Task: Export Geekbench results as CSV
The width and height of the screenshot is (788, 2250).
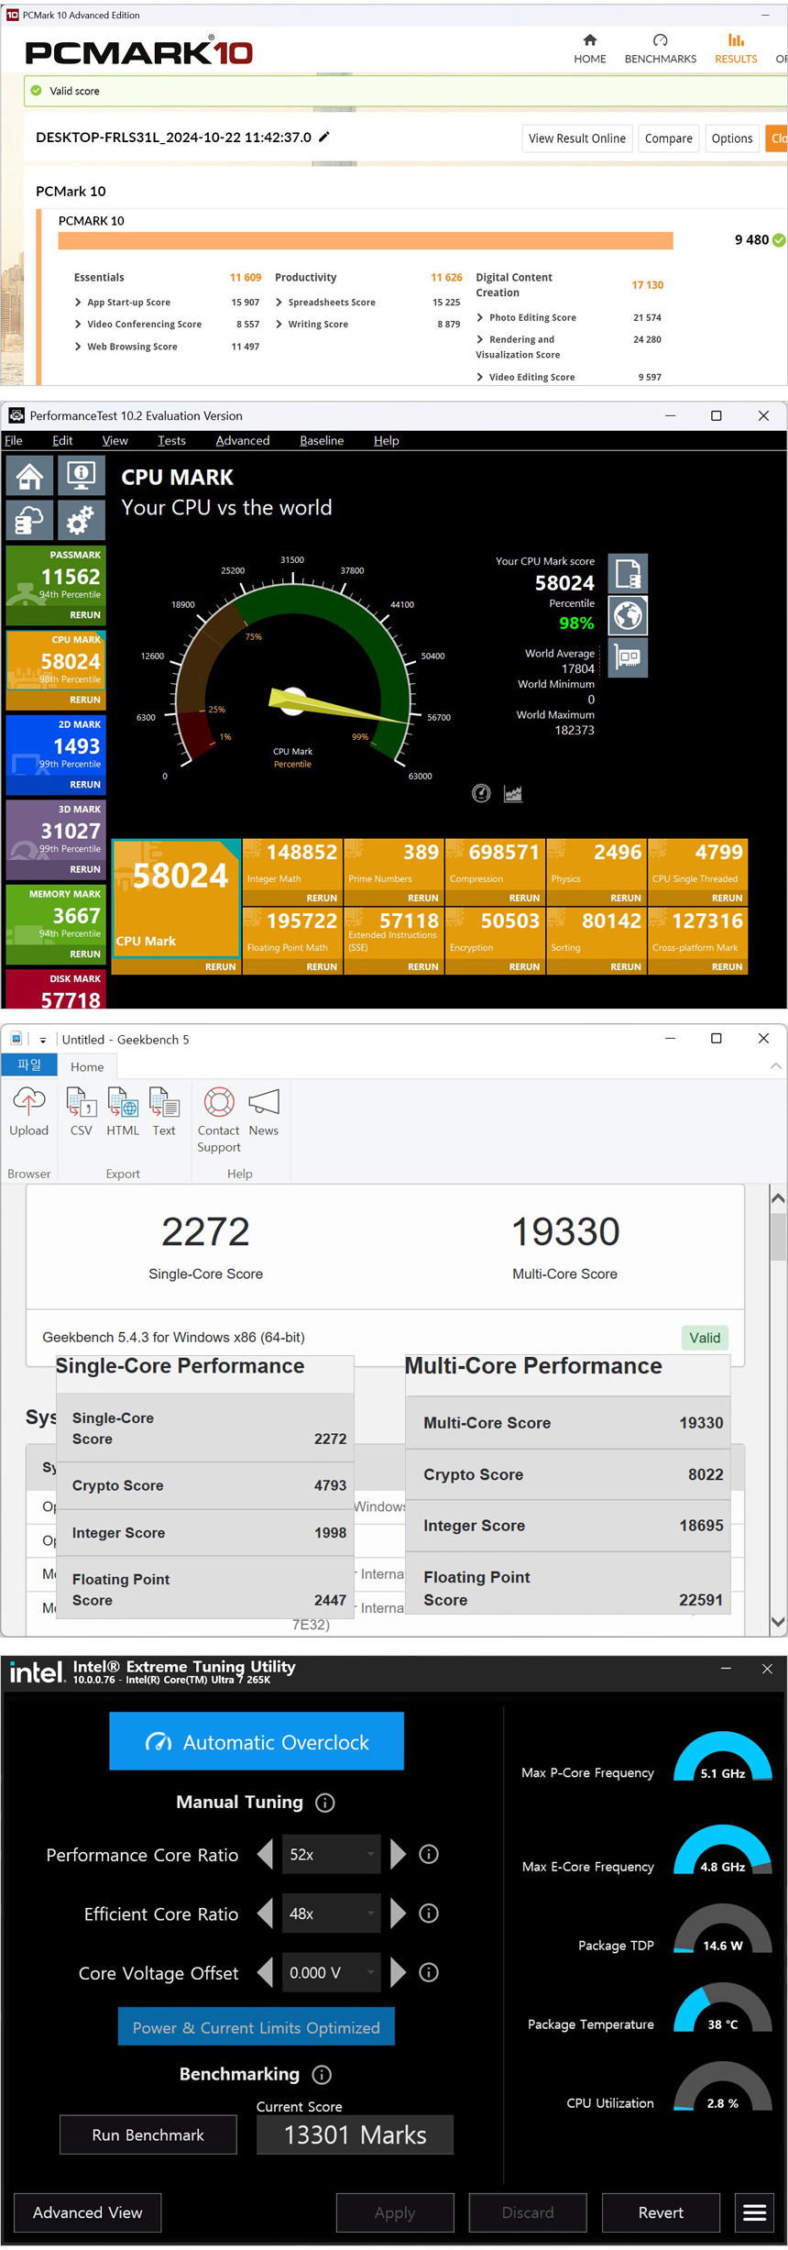Action: 82,1112
